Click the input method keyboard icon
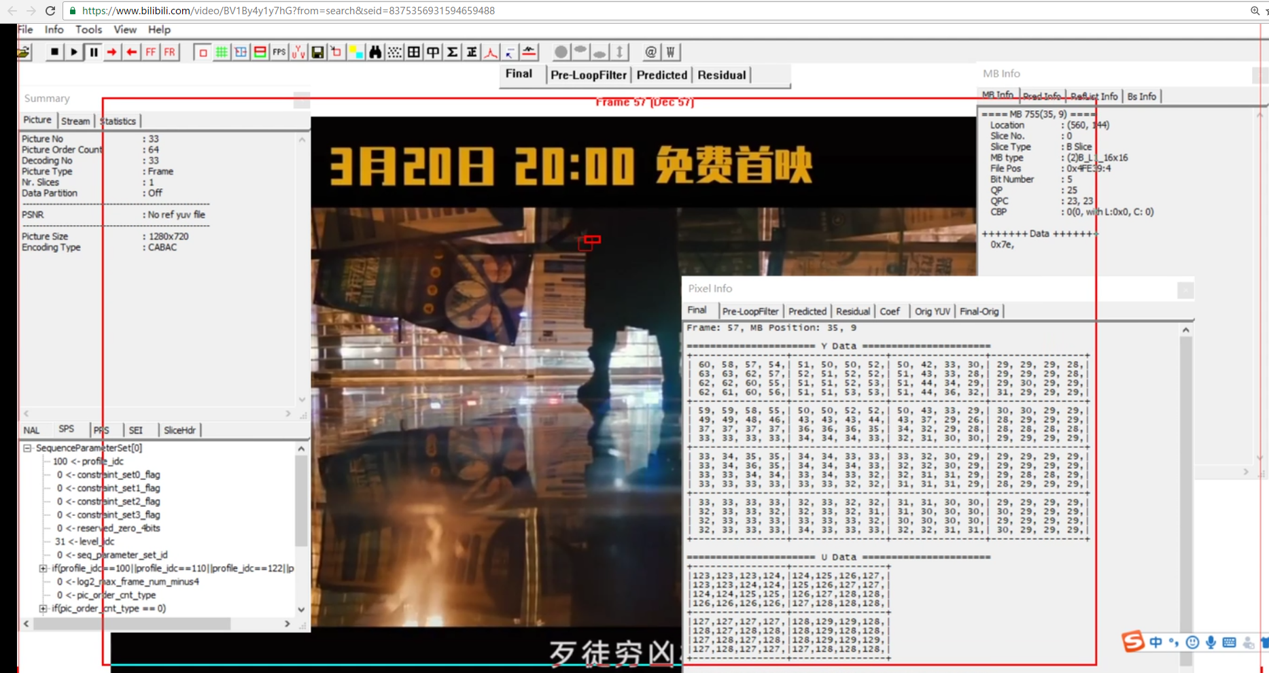The height and width of the screenshot is (673, 1269). tap(1229, 642)
